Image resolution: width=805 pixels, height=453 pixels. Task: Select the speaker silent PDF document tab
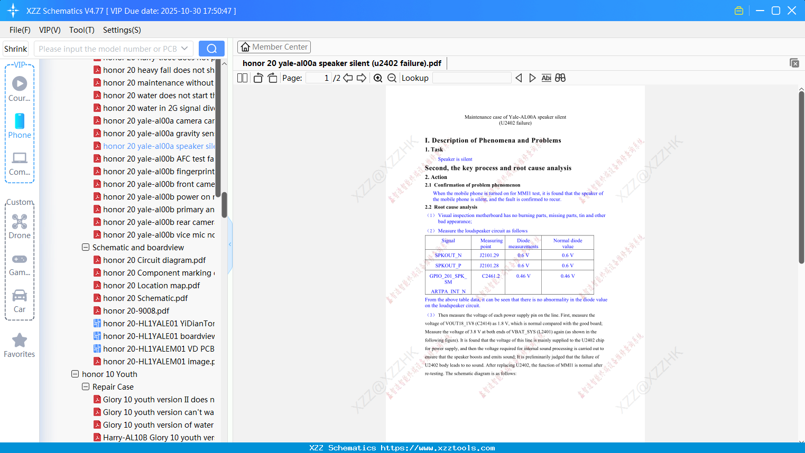pyautogui.click(x=342, y=63)
